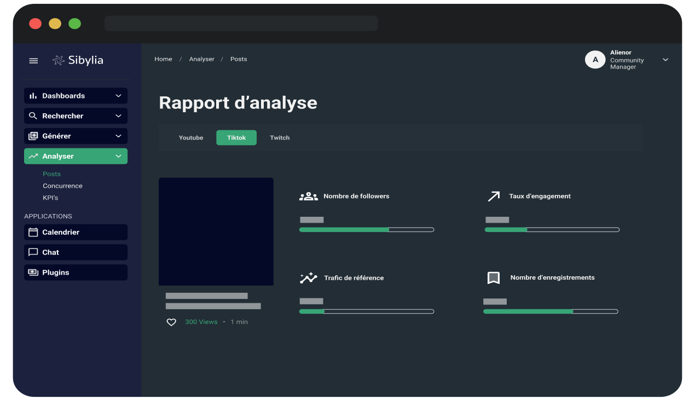Click the Analyser trend line icon

[33, 156]
